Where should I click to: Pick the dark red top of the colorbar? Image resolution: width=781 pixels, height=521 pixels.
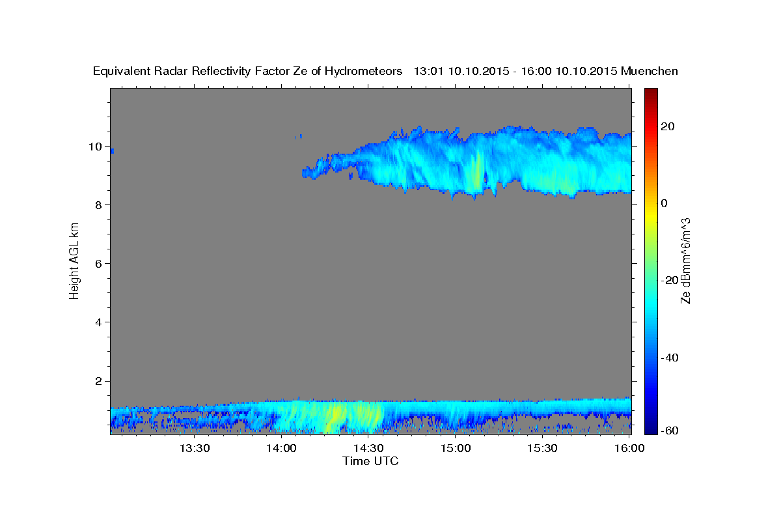[x=651, y=94]
